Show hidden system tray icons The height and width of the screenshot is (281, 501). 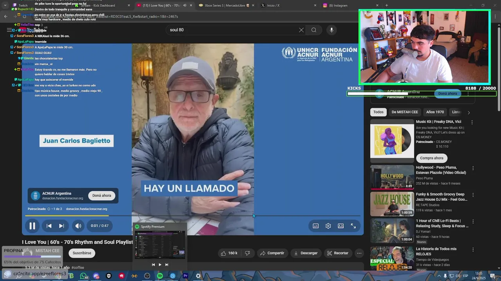click(439, 276)
